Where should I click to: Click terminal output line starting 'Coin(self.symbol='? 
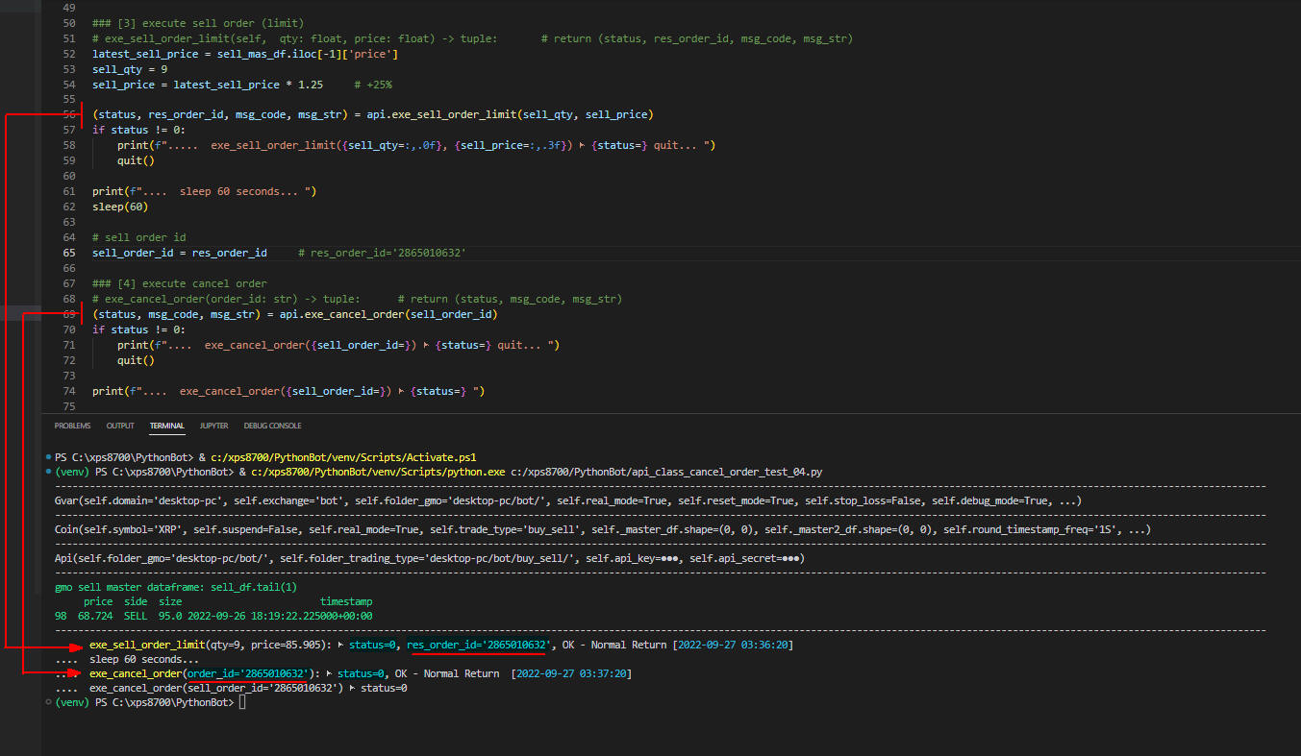603,529
